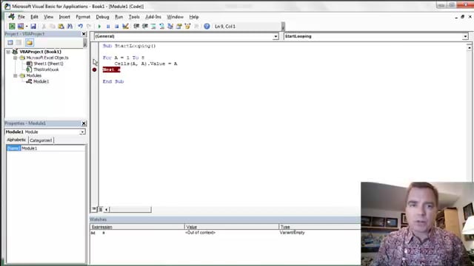Collapse the Modules folder node
Image resolution: width=474 pixels, height=266 pixels.
coord(15,75)
